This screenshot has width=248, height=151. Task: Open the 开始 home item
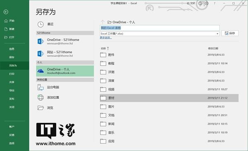(x=10, y=21)
